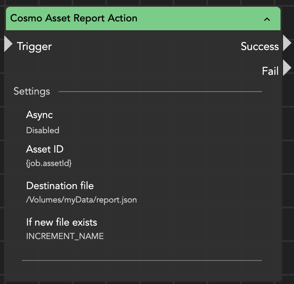This screenshot has height=284, width=294.
Task: Open the Settings section heading
Action: click(32, 91)
